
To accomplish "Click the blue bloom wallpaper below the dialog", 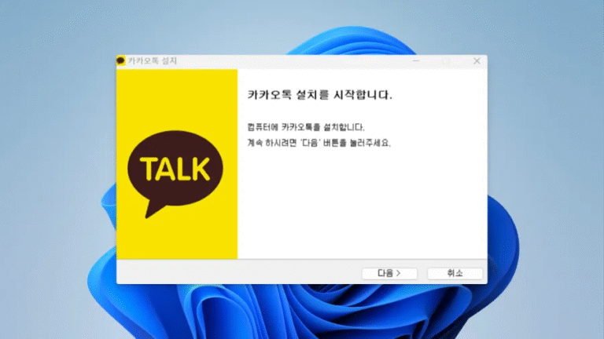I will 299,314.
